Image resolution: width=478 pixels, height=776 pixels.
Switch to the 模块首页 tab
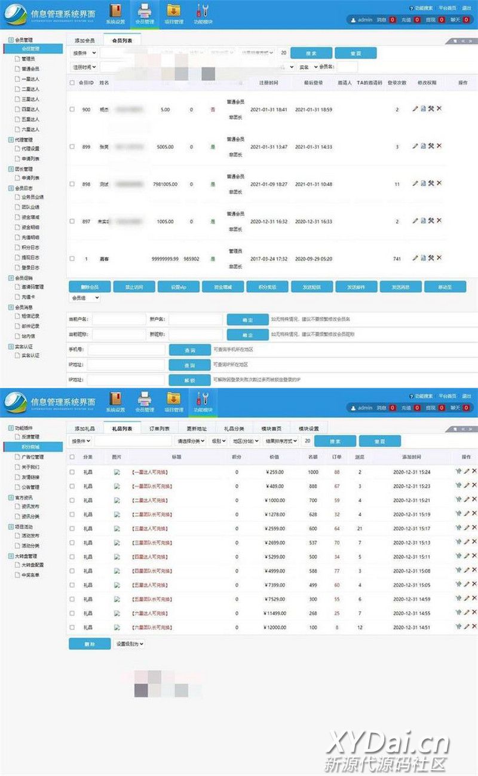tap(271, 429)
